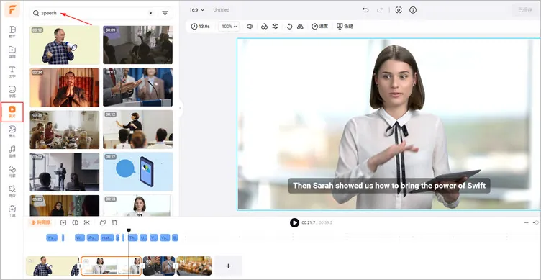The image size is (541, 280).
Task: Cut clip with the scissors icon
Action: click(87, 222)
